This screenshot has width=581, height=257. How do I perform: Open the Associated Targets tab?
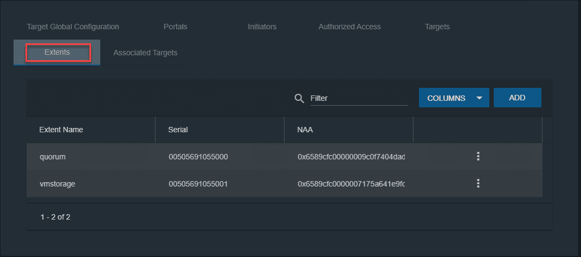click(x=145, y=53)
